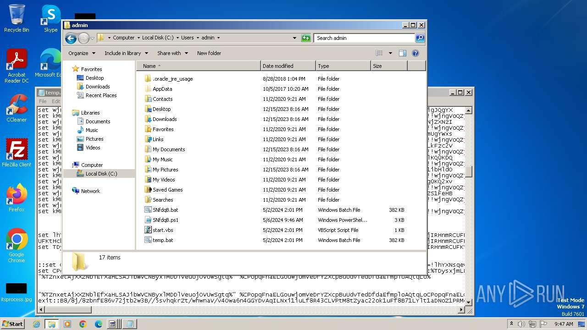The image size is (587, 330).
Task: Open Internet Explorer from taskbar
Action: (36, 324)
